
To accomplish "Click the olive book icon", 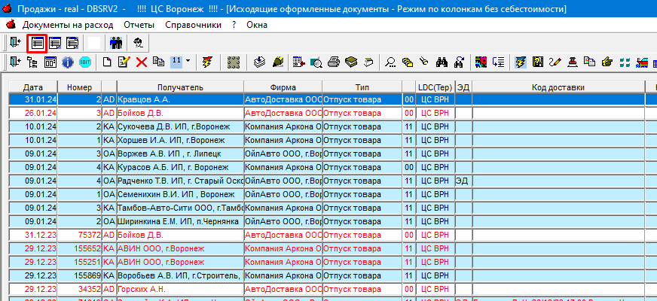I will point(350,62).
